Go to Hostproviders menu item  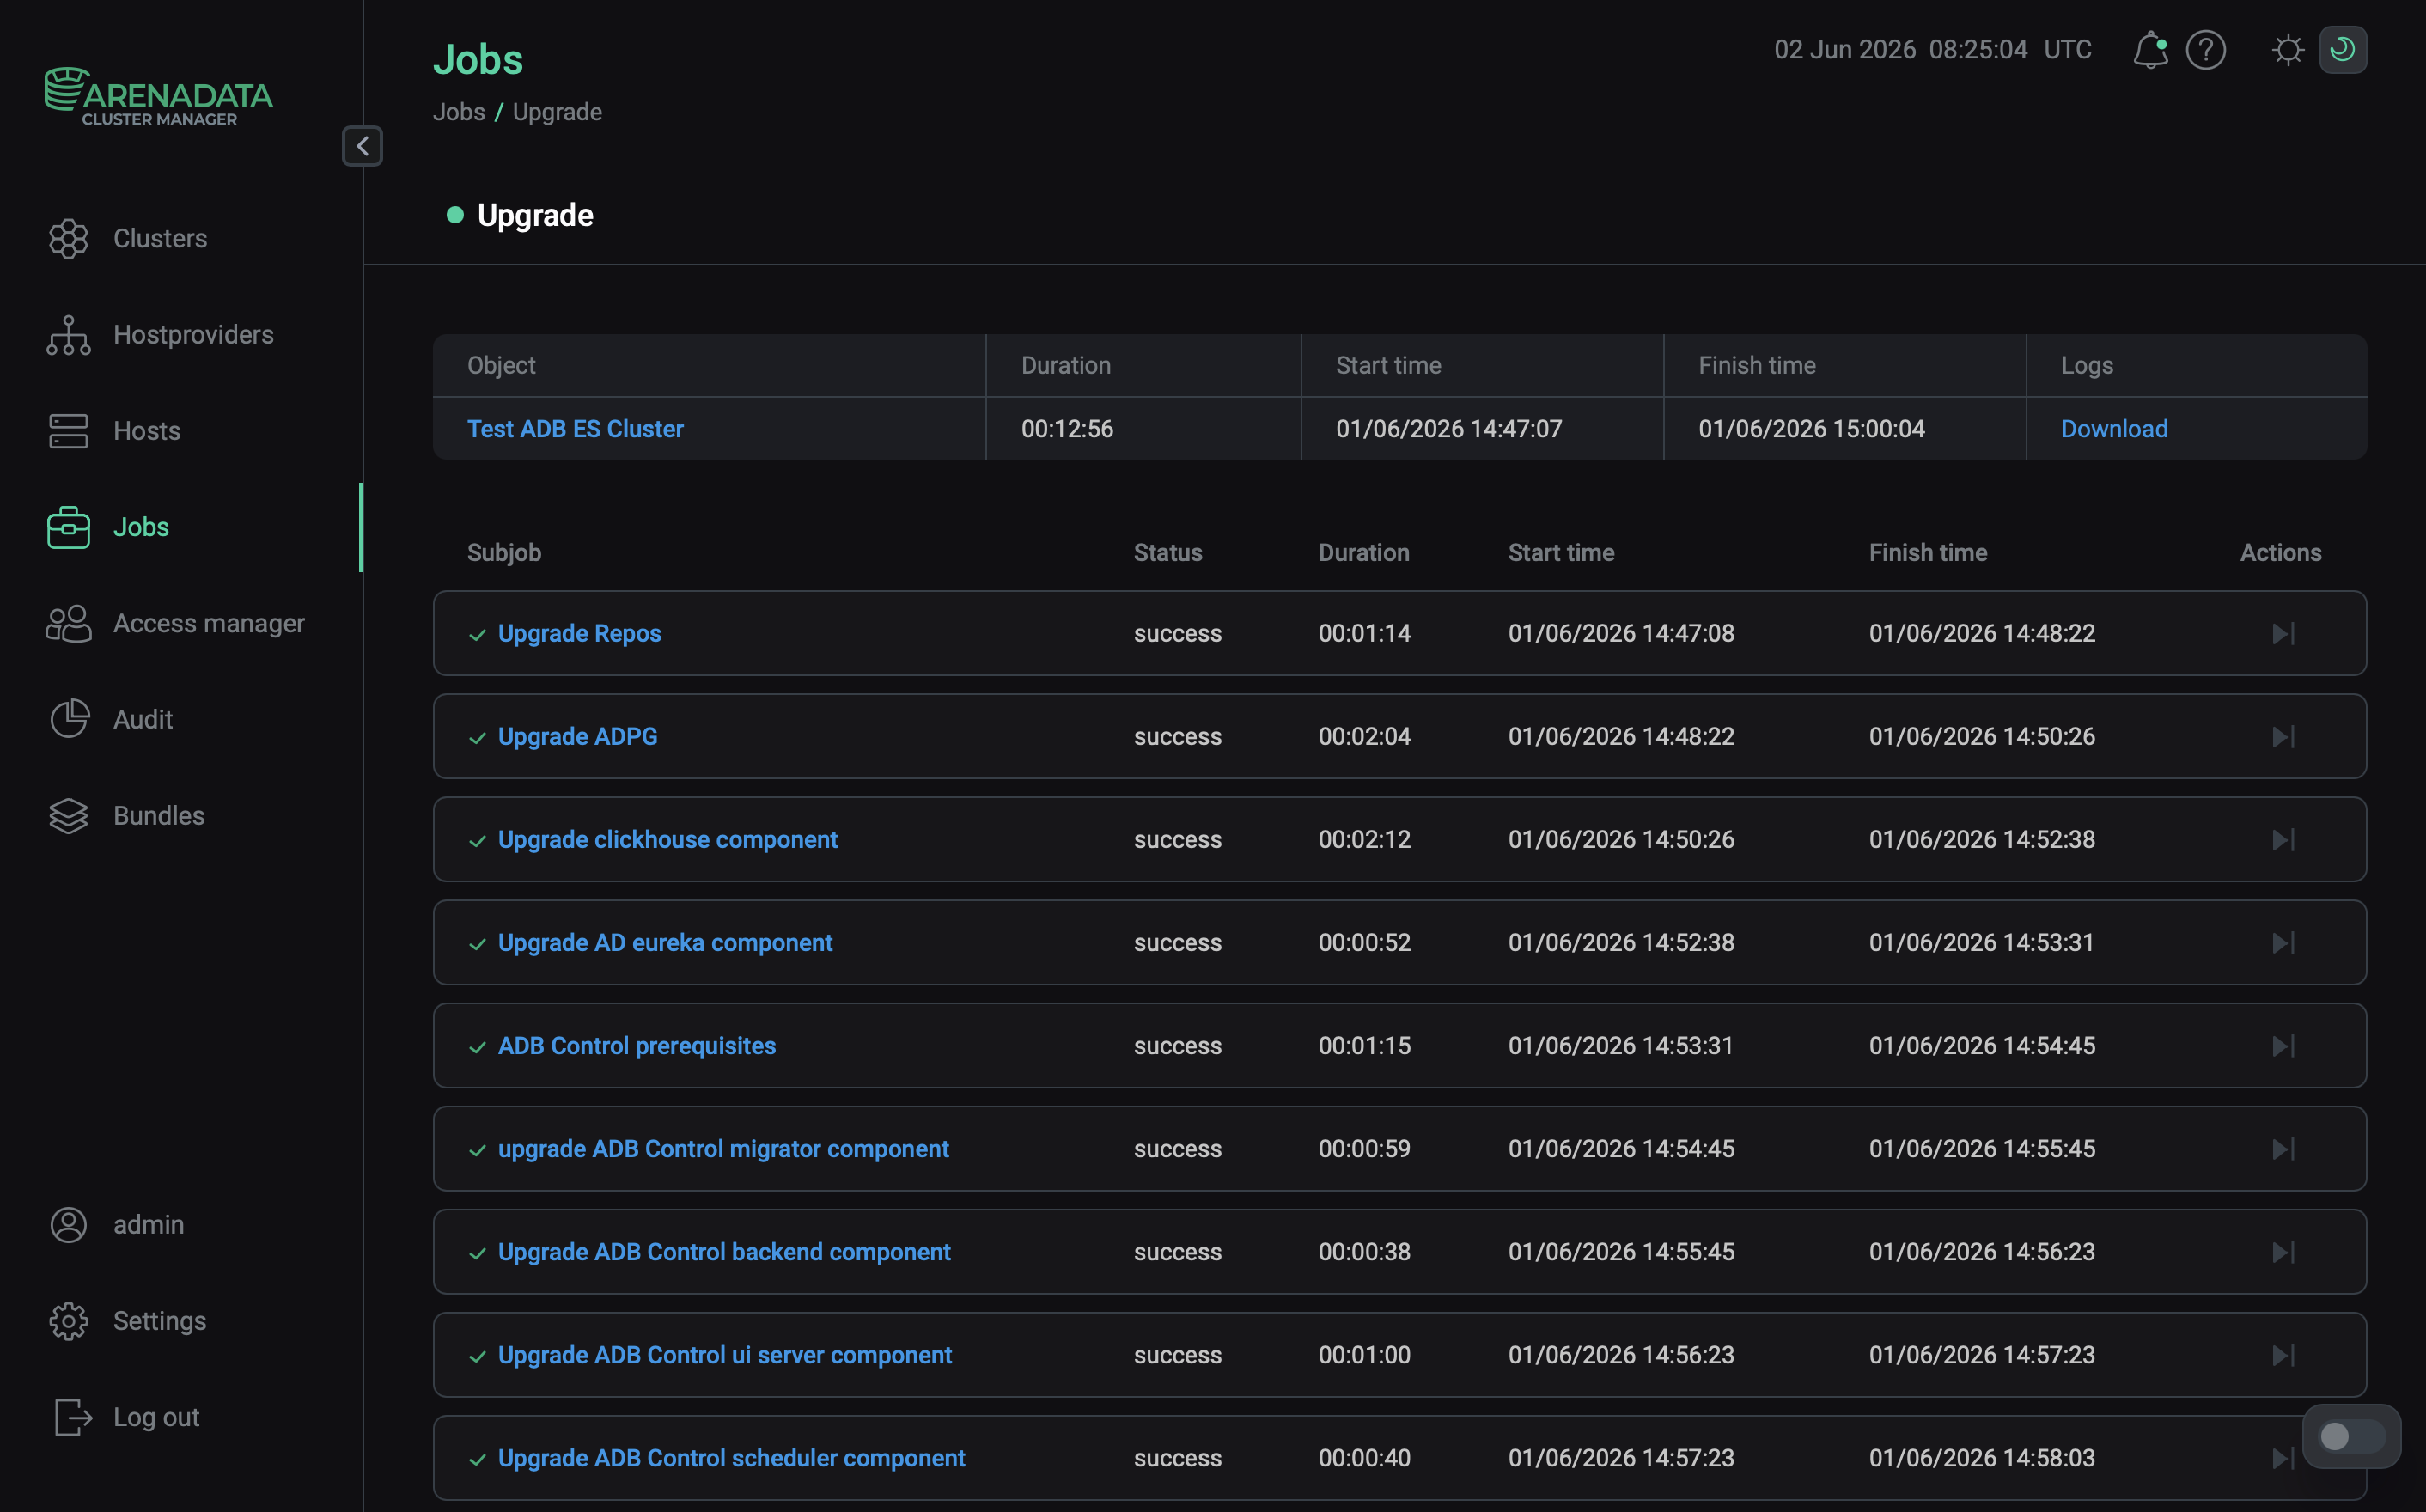click(x=193, y=335)
